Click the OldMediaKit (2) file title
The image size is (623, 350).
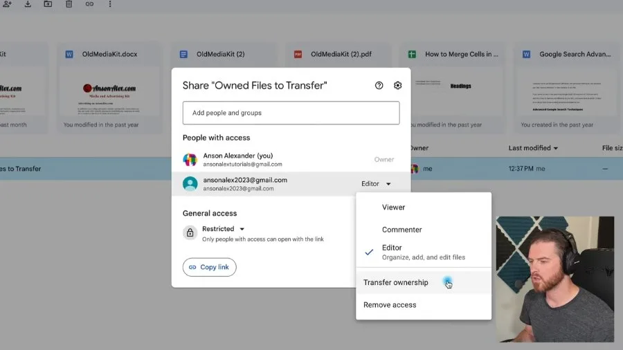[x=221, y=55]
